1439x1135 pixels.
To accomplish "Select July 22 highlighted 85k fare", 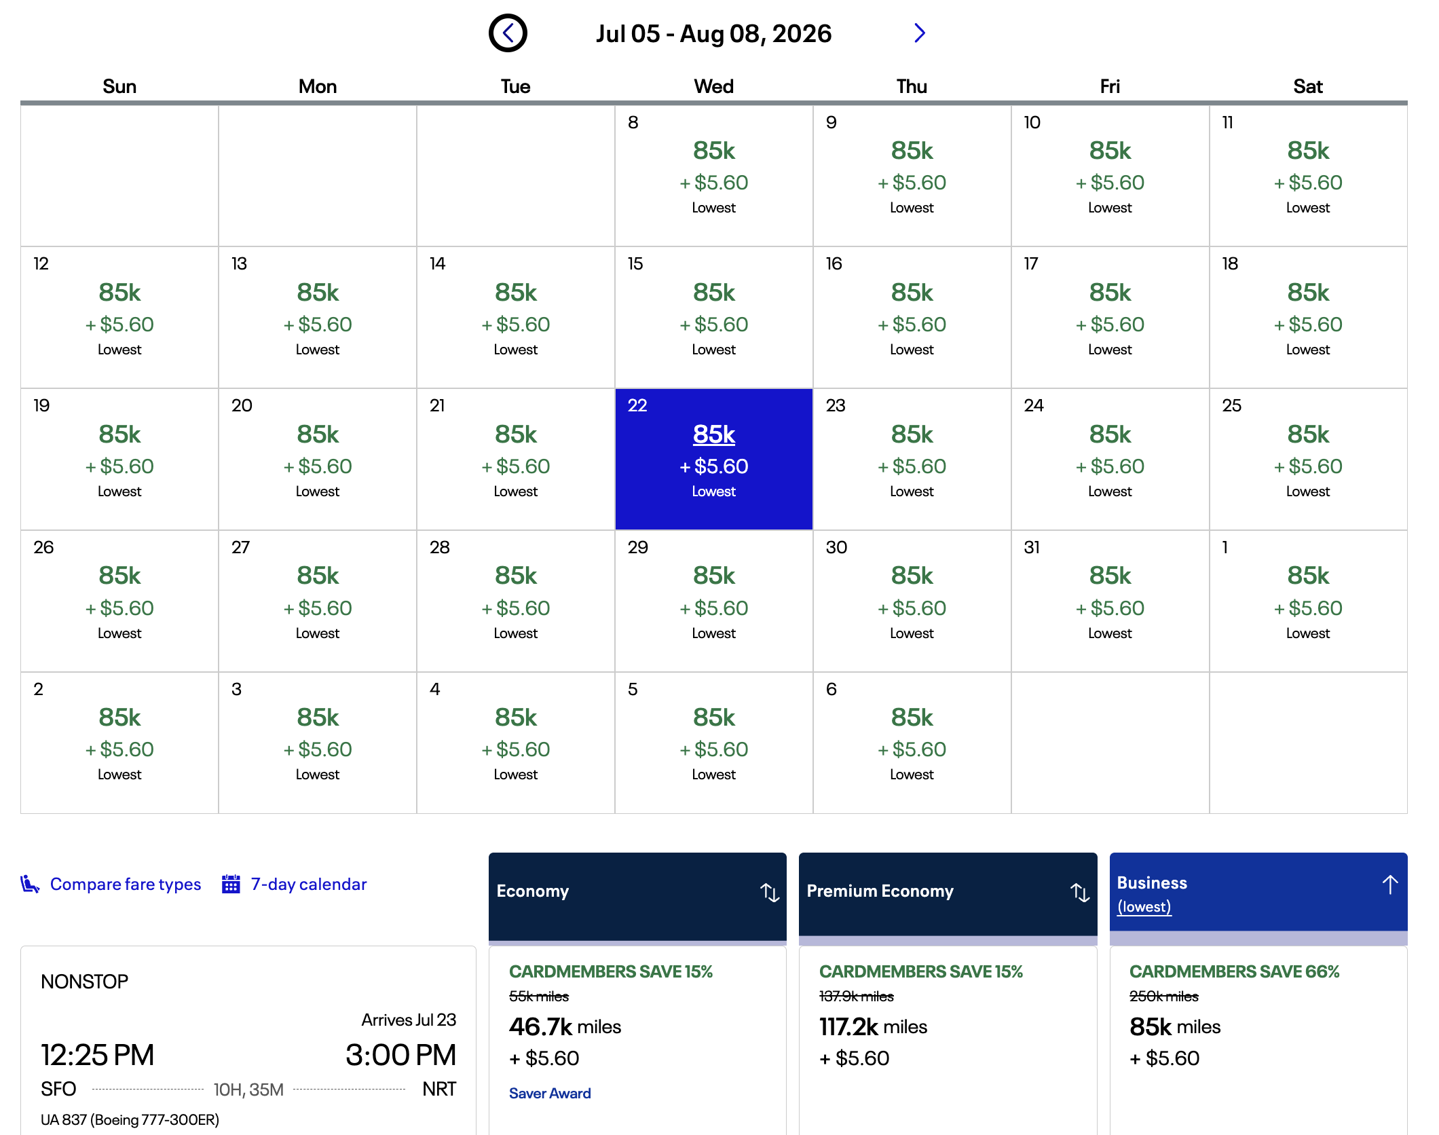I will pos(713,459).
